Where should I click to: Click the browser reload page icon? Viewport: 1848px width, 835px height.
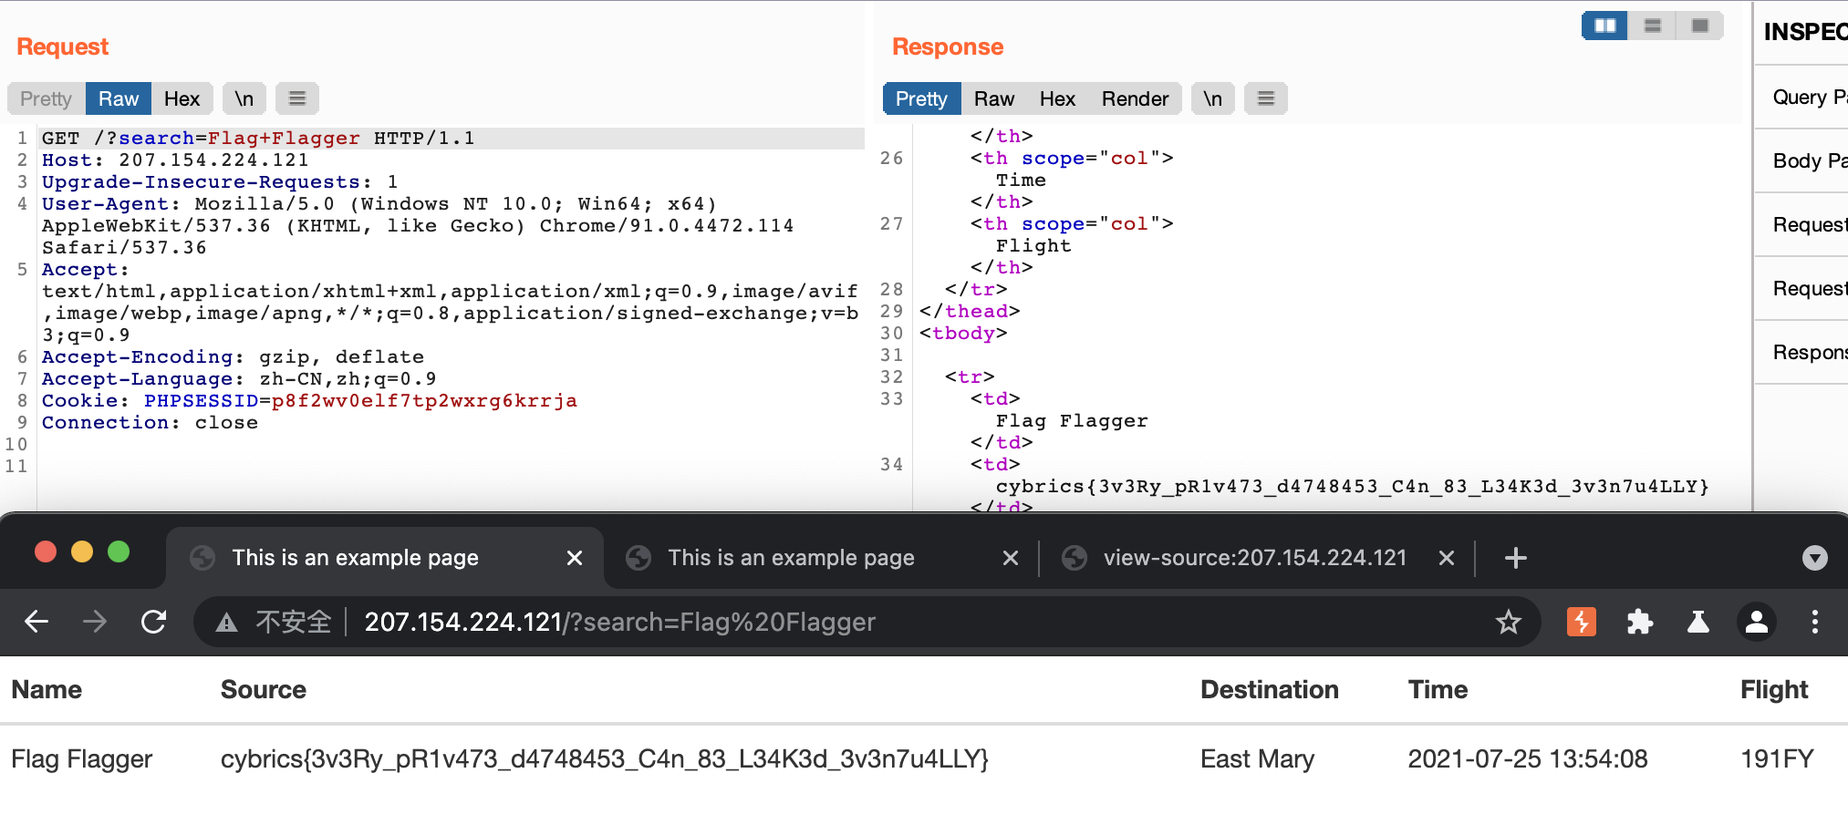coord(153,622)
